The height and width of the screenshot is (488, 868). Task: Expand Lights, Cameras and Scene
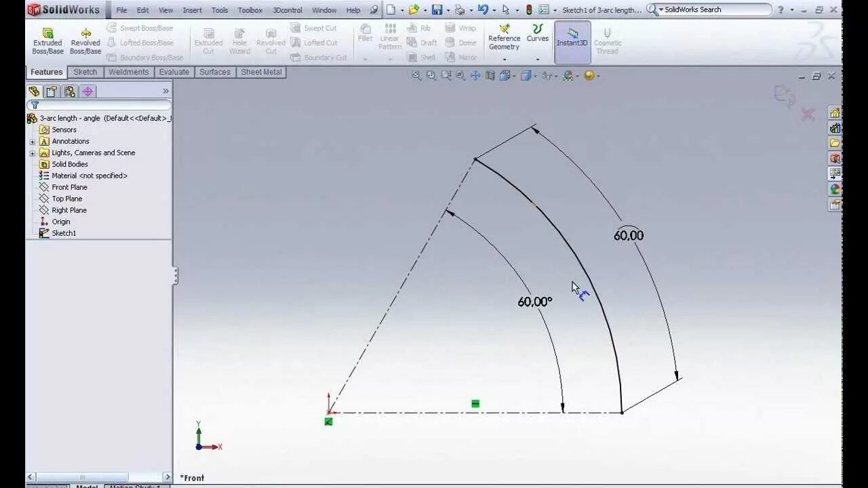tap(33, 152)
